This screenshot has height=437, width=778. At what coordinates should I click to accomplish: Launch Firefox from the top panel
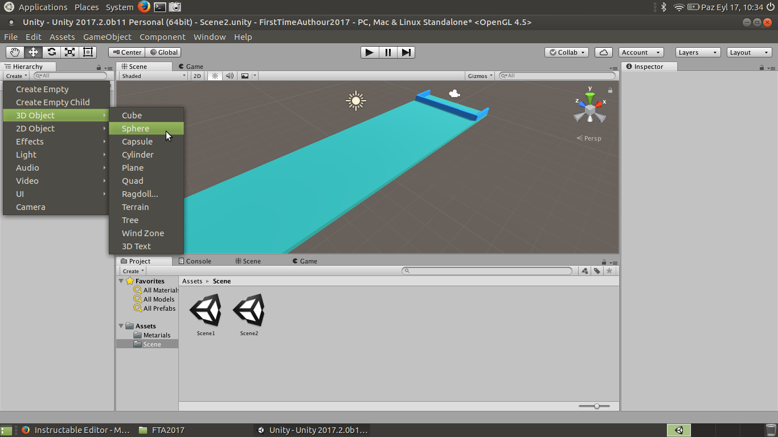[x=144, y=7]
